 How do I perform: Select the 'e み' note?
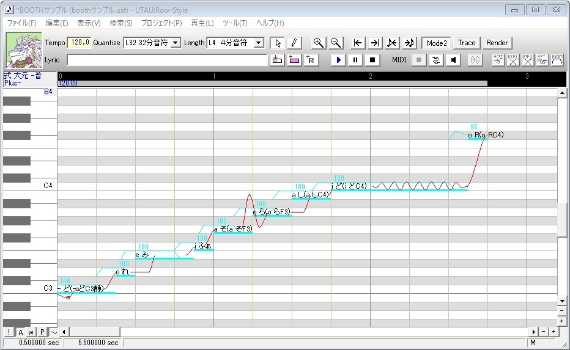coord(165,255)
